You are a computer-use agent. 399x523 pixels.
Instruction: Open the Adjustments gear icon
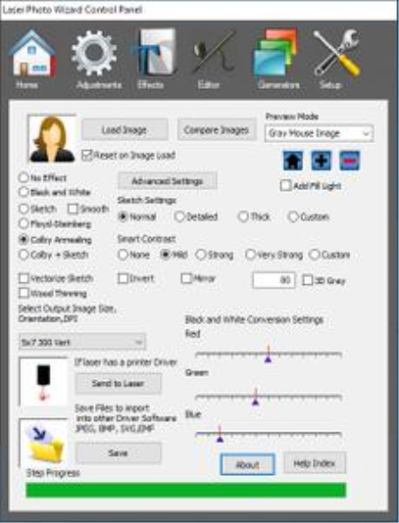[x=94, y=53]
